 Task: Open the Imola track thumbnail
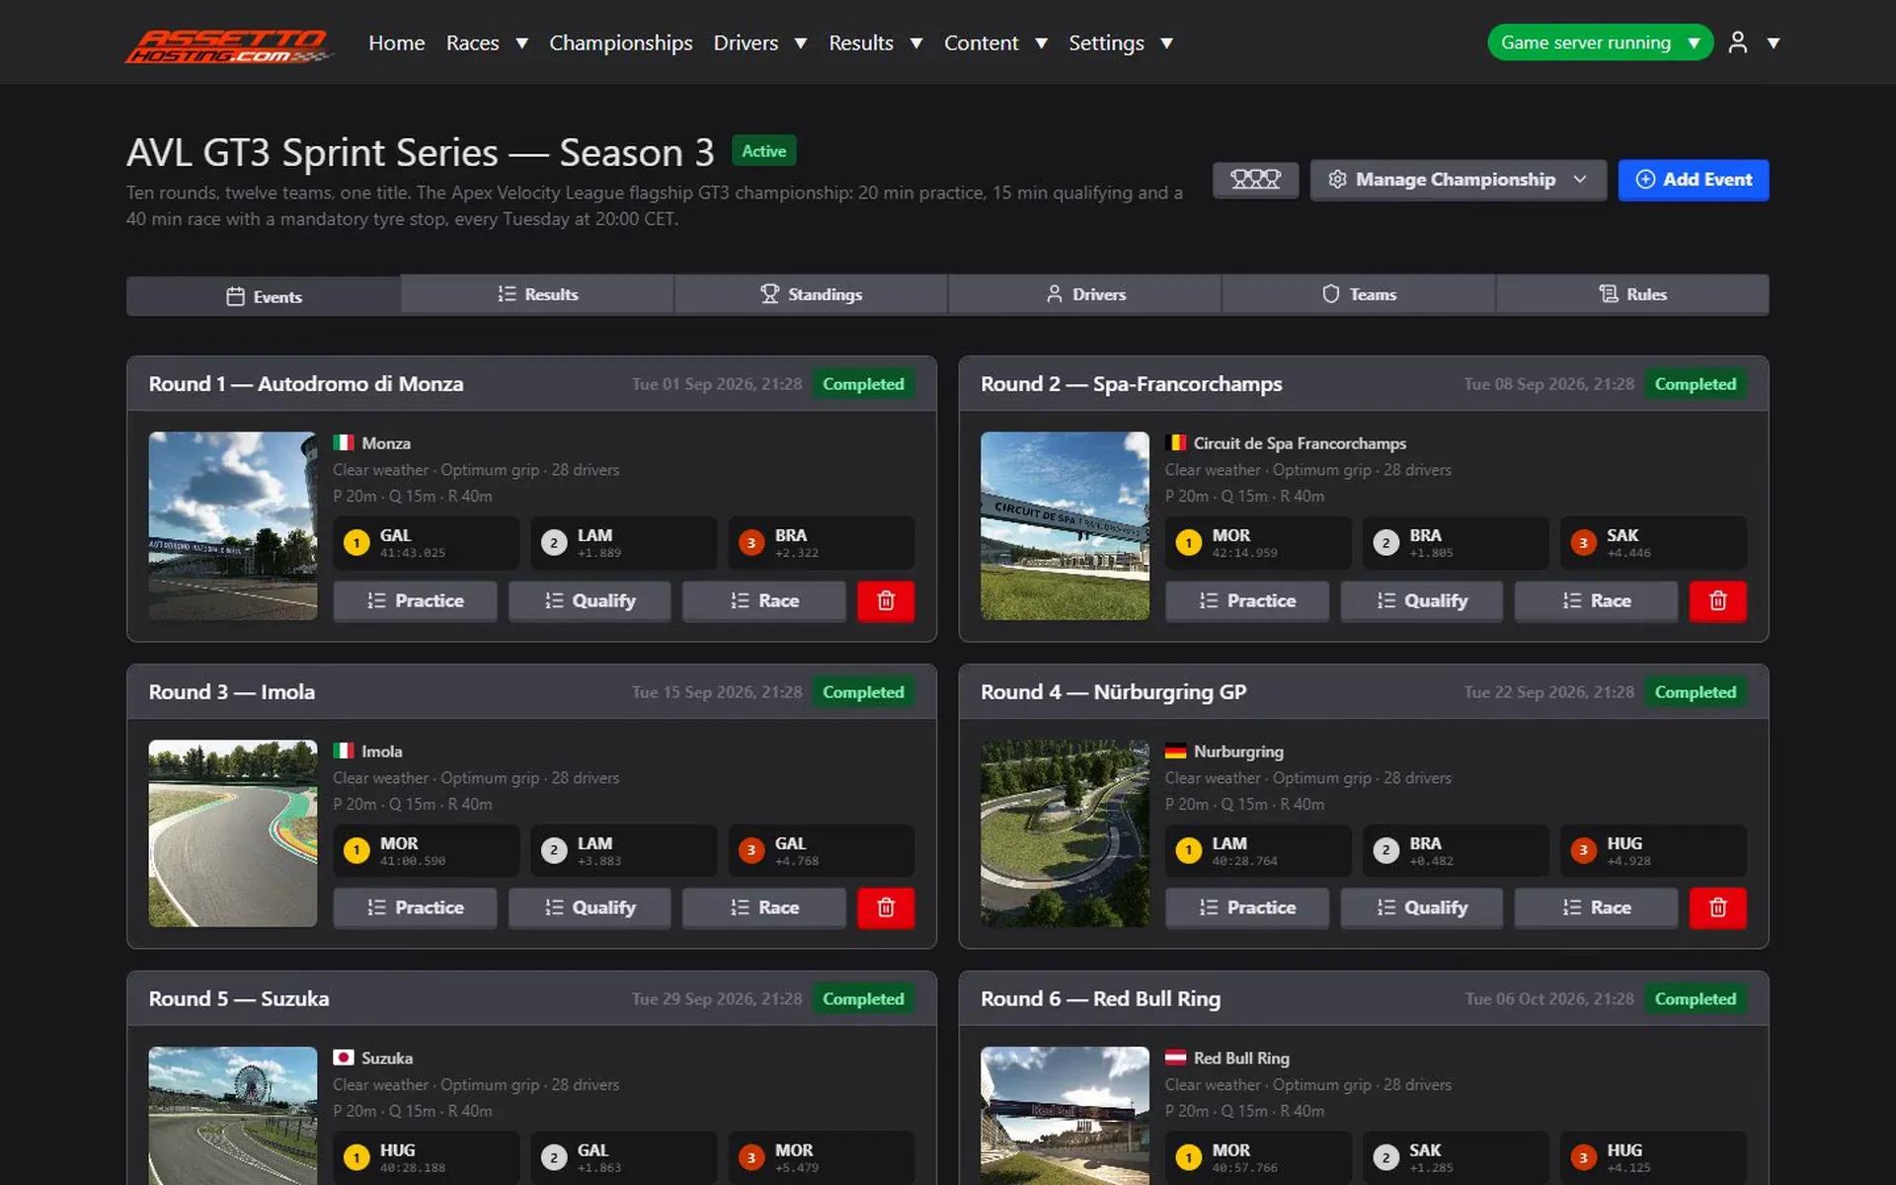click(x=233, y=833)
